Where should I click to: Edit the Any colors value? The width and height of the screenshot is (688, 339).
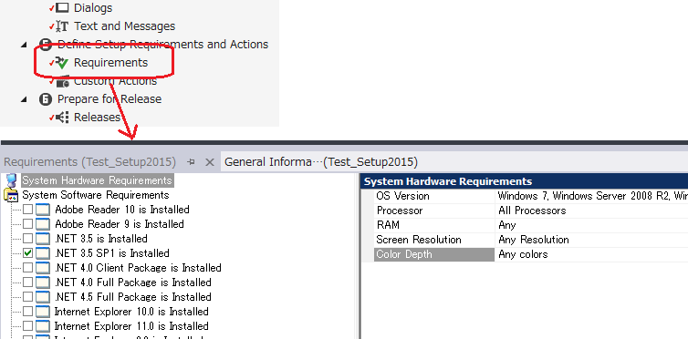coord(523,254)
